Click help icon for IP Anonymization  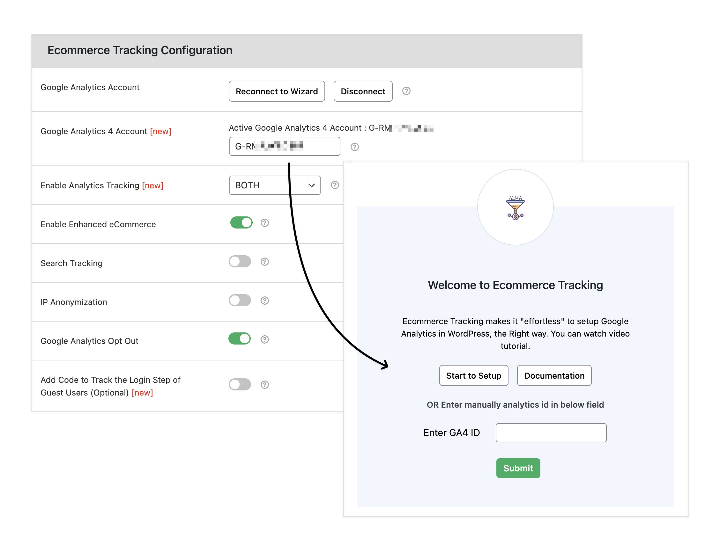coord(265,301)
